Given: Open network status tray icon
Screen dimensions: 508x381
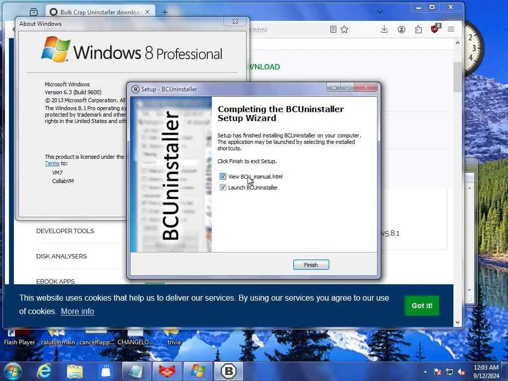Looking at the screenshot, I should [x=449, y=372].
